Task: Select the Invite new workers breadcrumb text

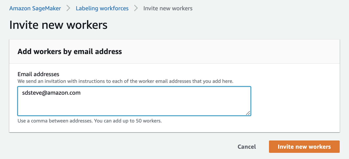Action: [x=168, y=8]
